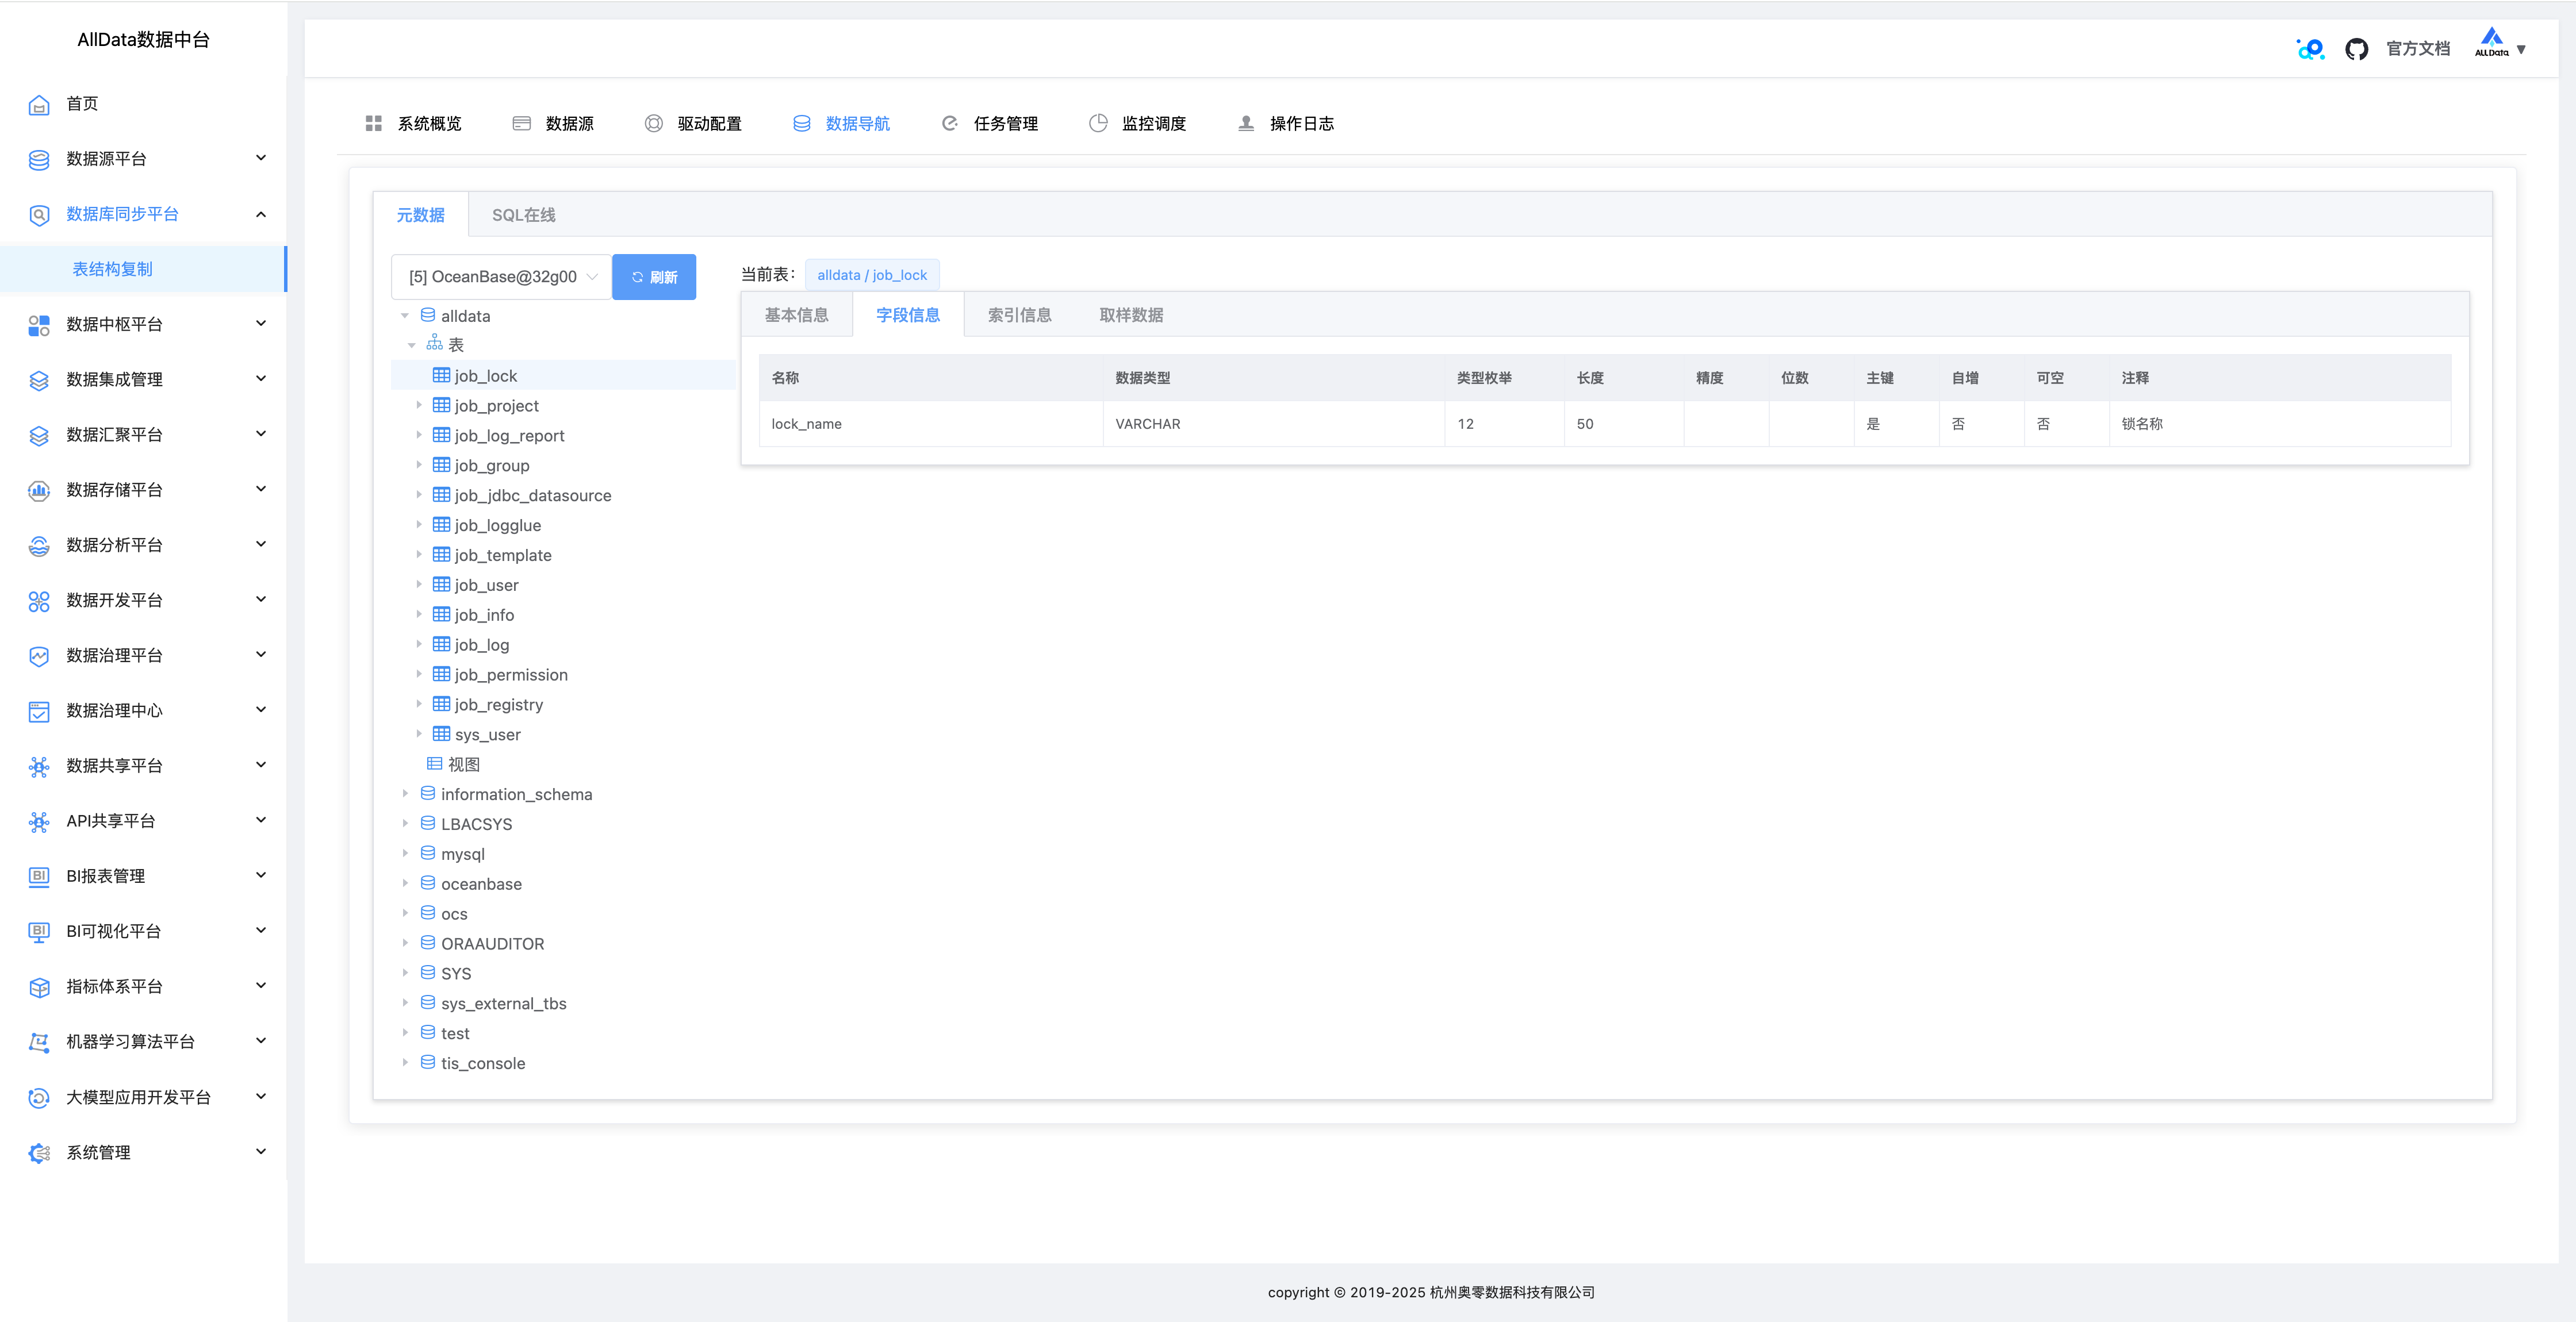Expand the mysql database node
The height and width of the screenshot is (1322, 2576).
click(405, 854)
